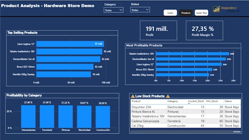Sort table by Category column header
Screen dimensions: 249x140
click(172, 101)
